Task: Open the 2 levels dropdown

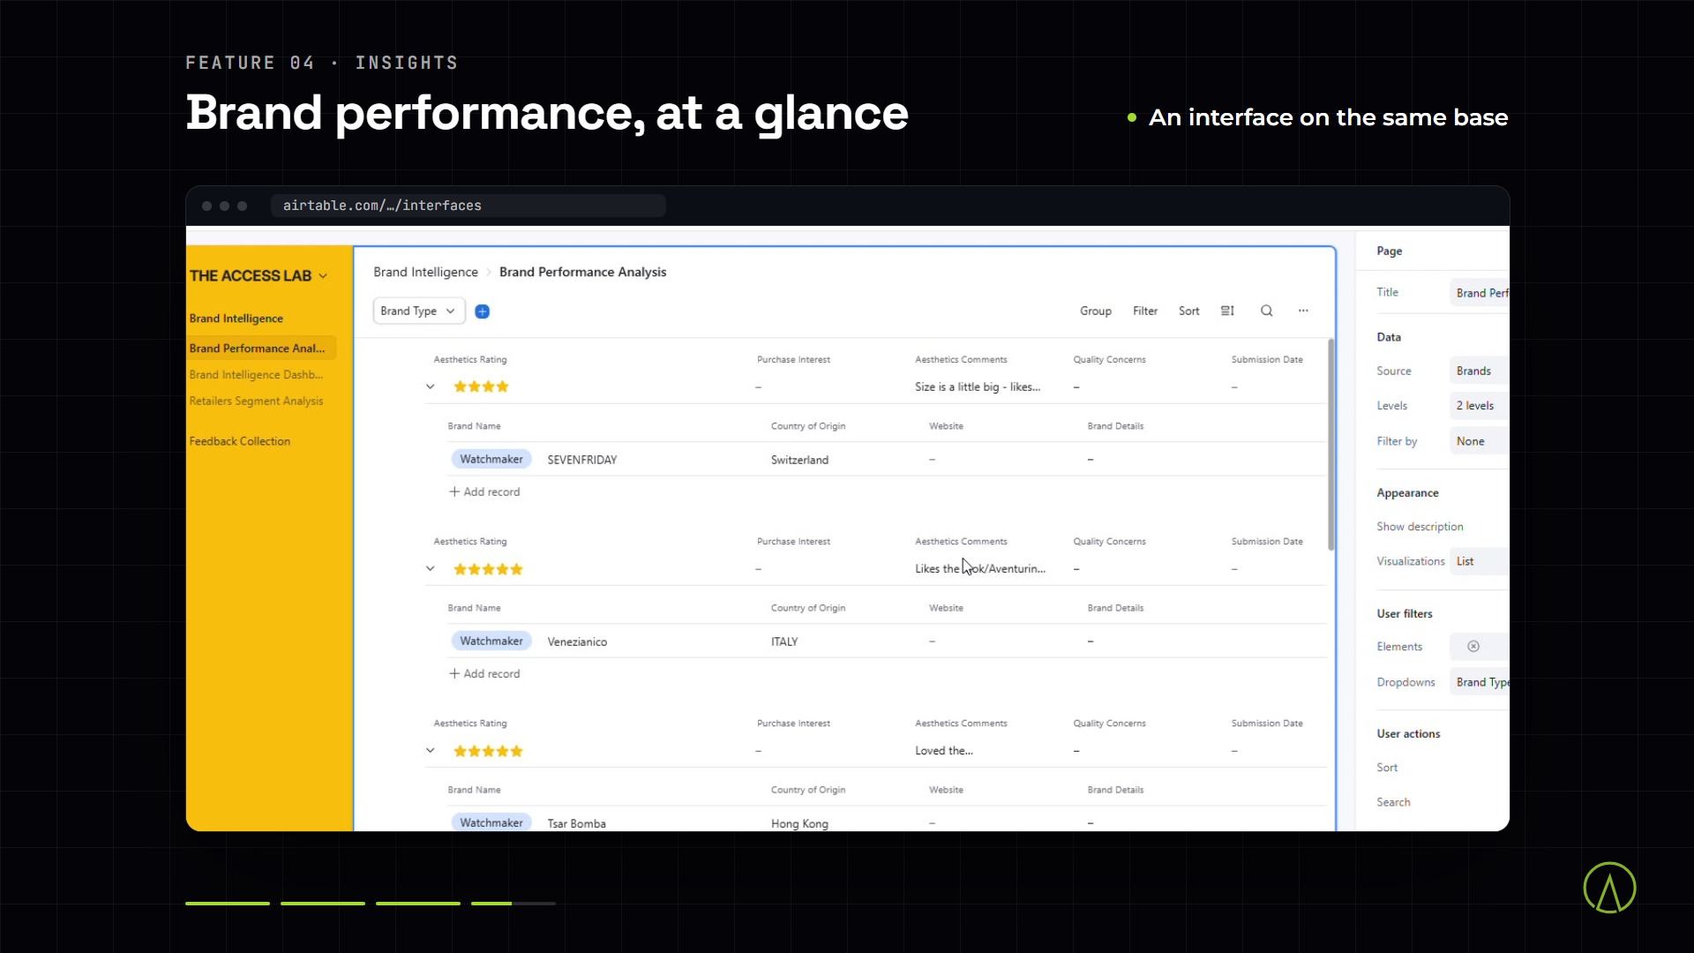Action: 1480,406
